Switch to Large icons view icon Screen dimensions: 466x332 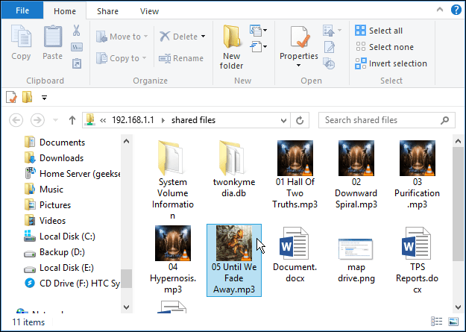click(x=453, y=322)
